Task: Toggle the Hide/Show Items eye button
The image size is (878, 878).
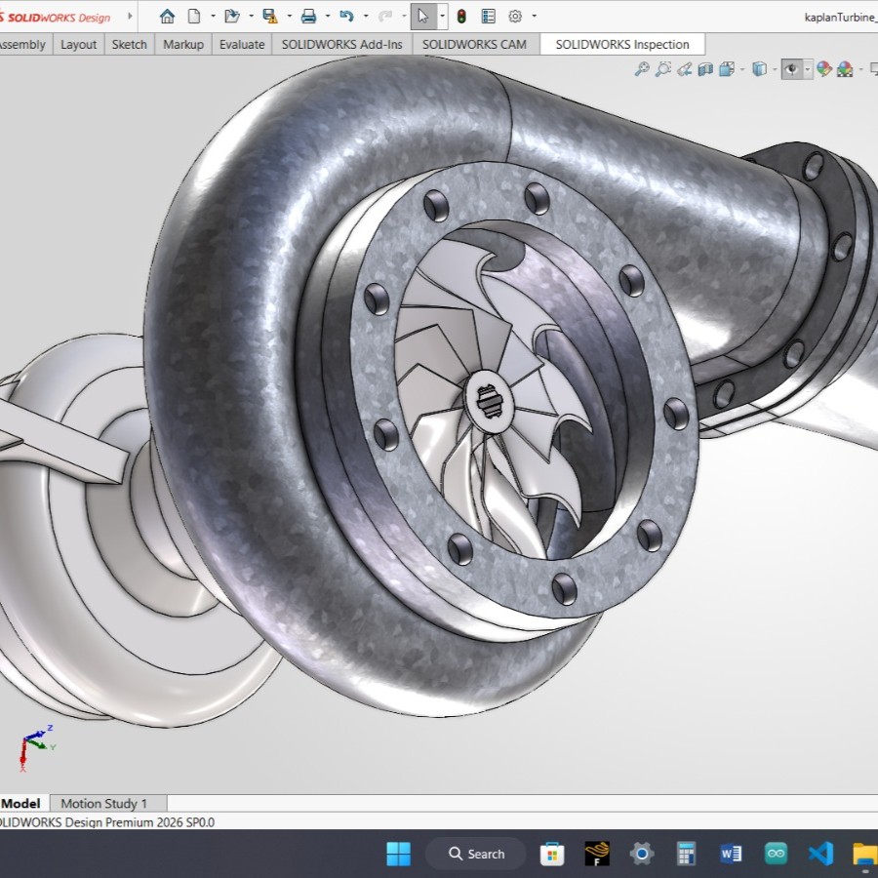Action: (792, 69)
